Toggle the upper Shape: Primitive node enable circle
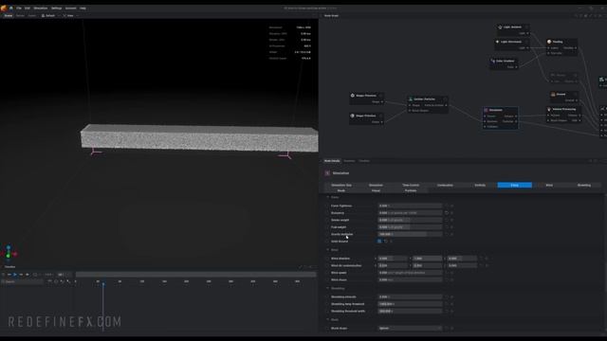 coord(381,96)
